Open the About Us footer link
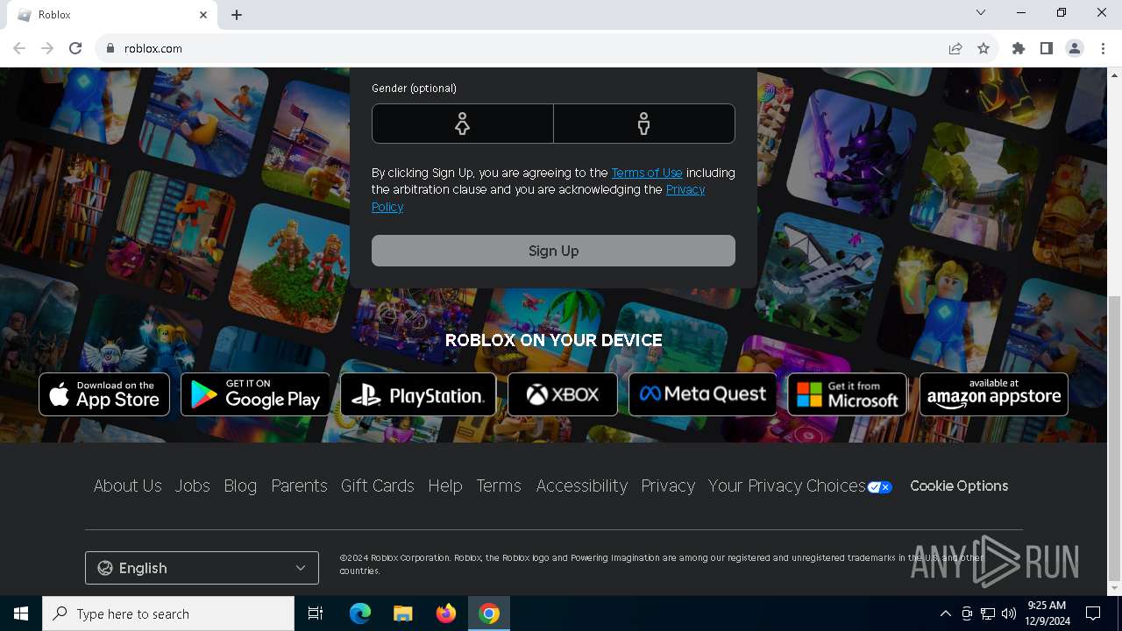The height and width of the screenshot is (631, 1122). click(128, 486)
